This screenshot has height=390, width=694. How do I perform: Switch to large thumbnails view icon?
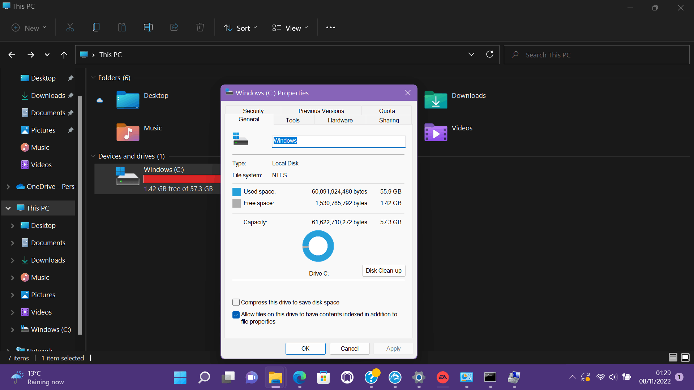(x=685, y=357)
